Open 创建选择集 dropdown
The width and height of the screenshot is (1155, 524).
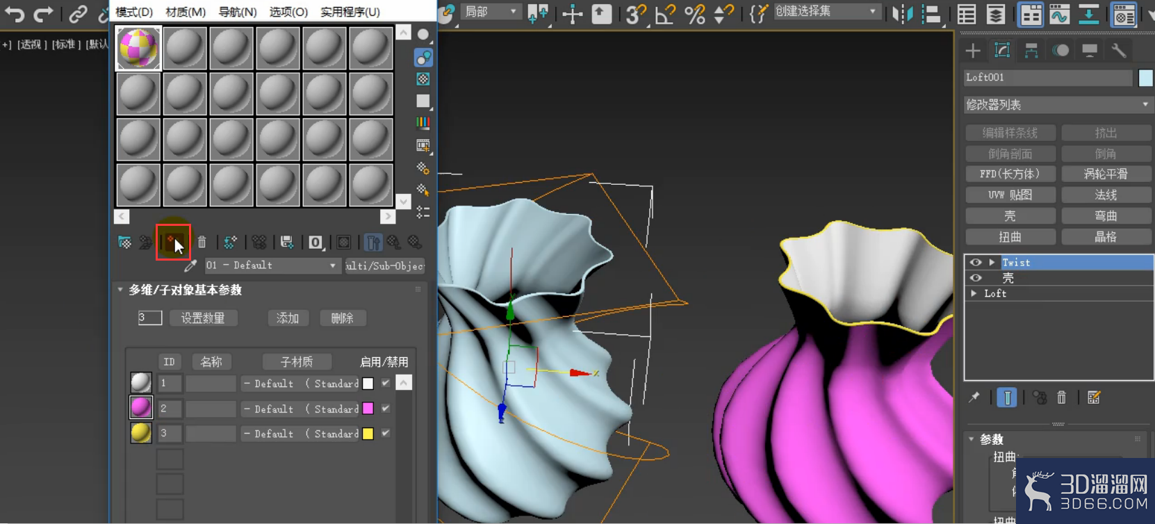[826, 12]
